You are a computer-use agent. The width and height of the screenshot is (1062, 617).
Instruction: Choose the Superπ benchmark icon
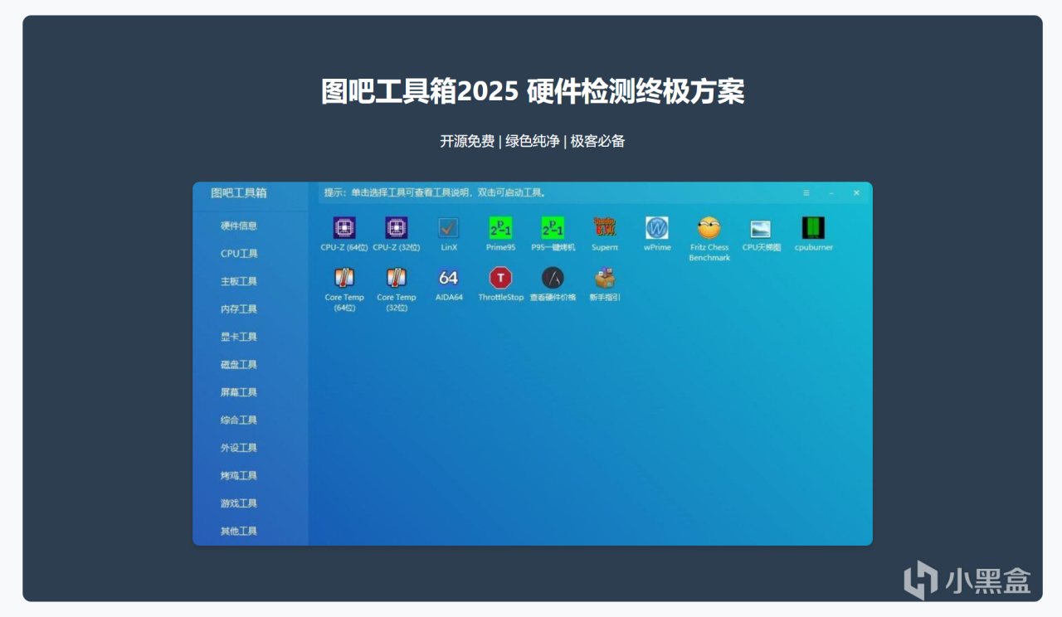click(x=605, y=228)
